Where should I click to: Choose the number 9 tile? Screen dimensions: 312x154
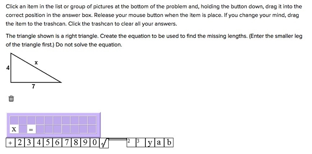[85, 143]
